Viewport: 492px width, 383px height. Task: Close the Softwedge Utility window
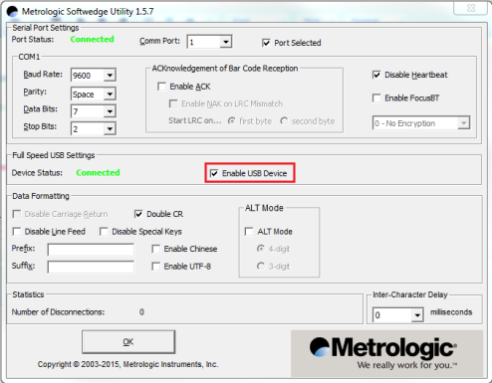(x=471, y=8)
